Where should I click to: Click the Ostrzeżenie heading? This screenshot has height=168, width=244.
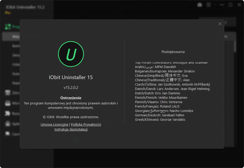point(71,98)
